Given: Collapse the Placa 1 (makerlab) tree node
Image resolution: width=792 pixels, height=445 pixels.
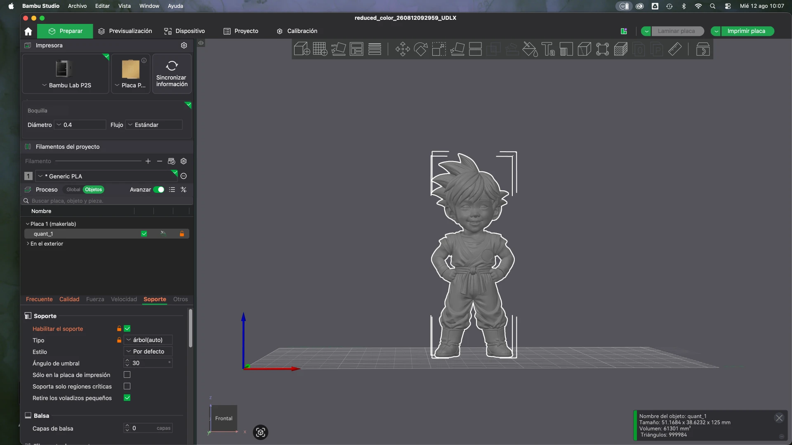Looking at the screenshot, I should pyautogui.click(x=28, y=224).
